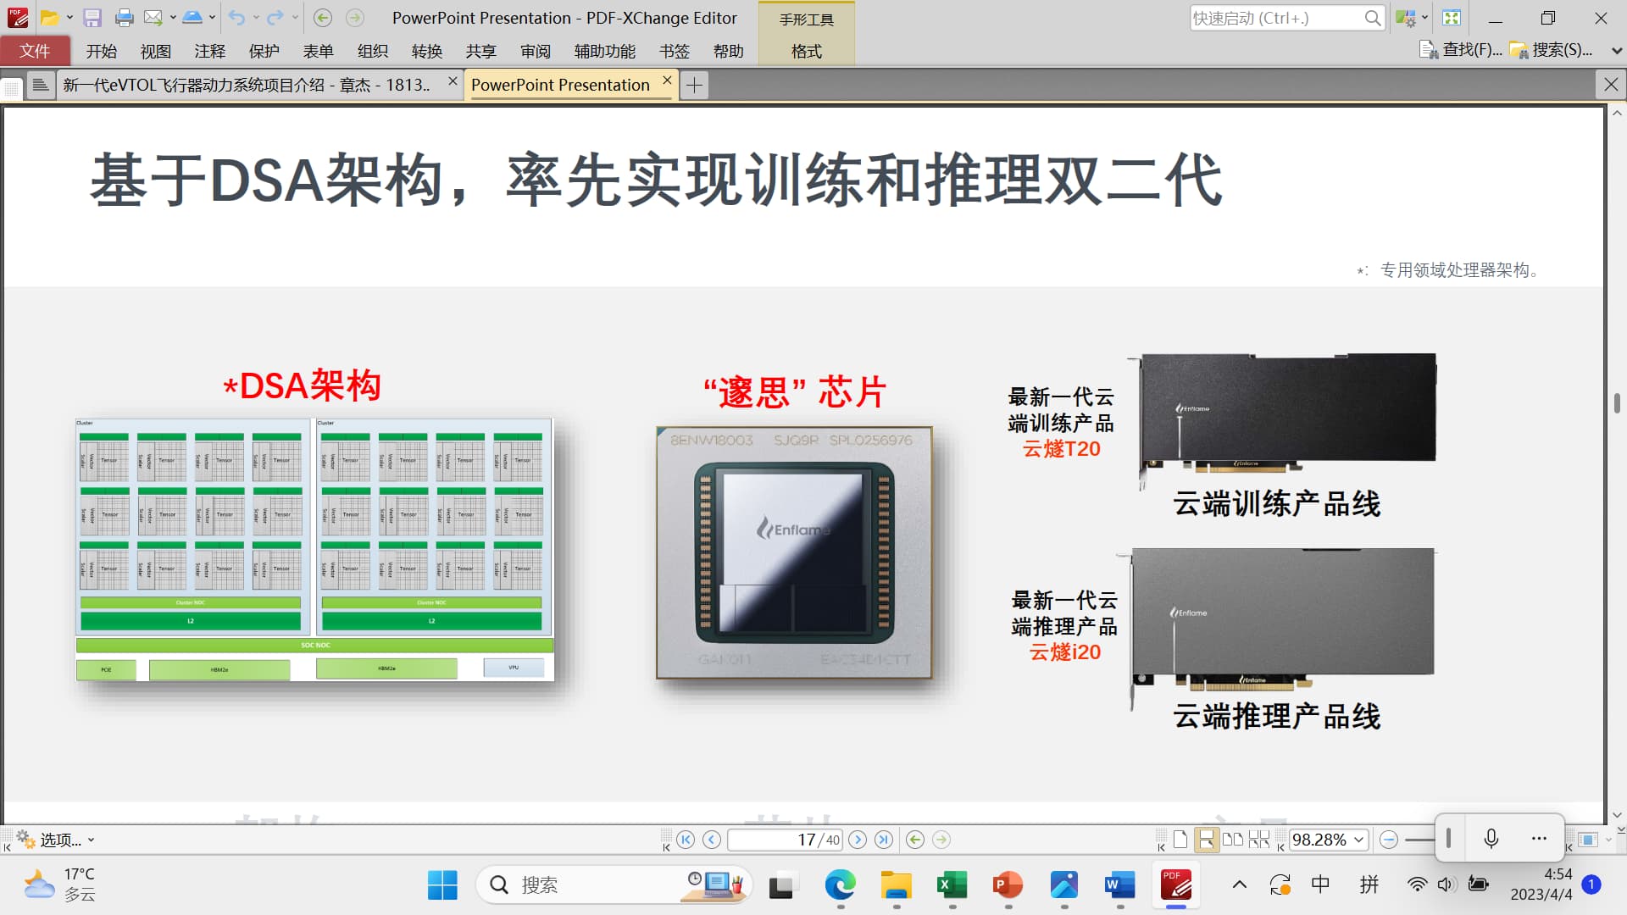The height and width of the screenshot is (915, 1627).
Task: Open the document tab list icon
Action: [40, 85]
